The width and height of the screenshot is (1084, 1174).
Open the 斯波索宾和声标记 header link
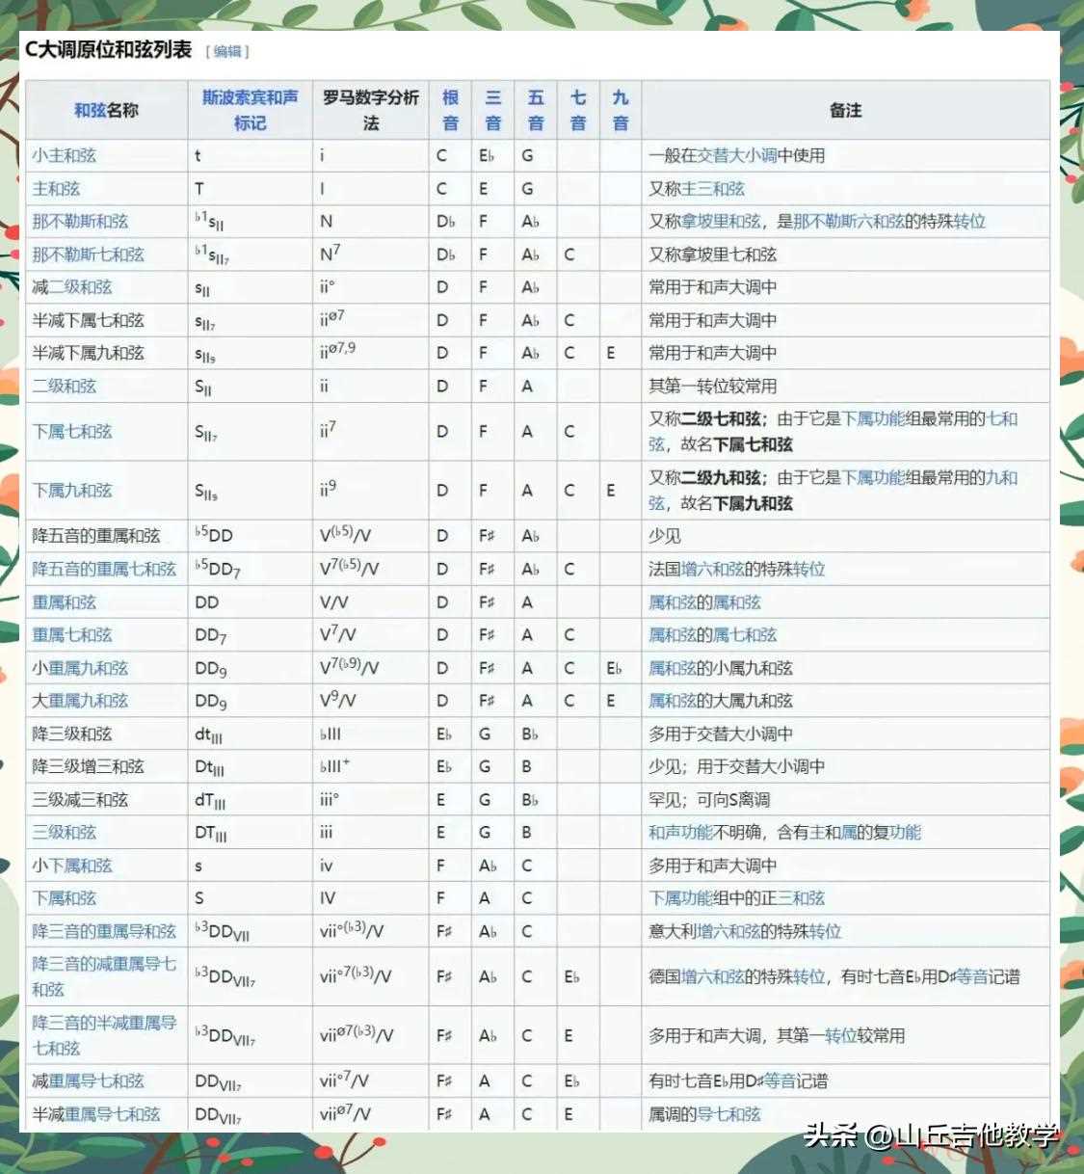coord(250,110)
